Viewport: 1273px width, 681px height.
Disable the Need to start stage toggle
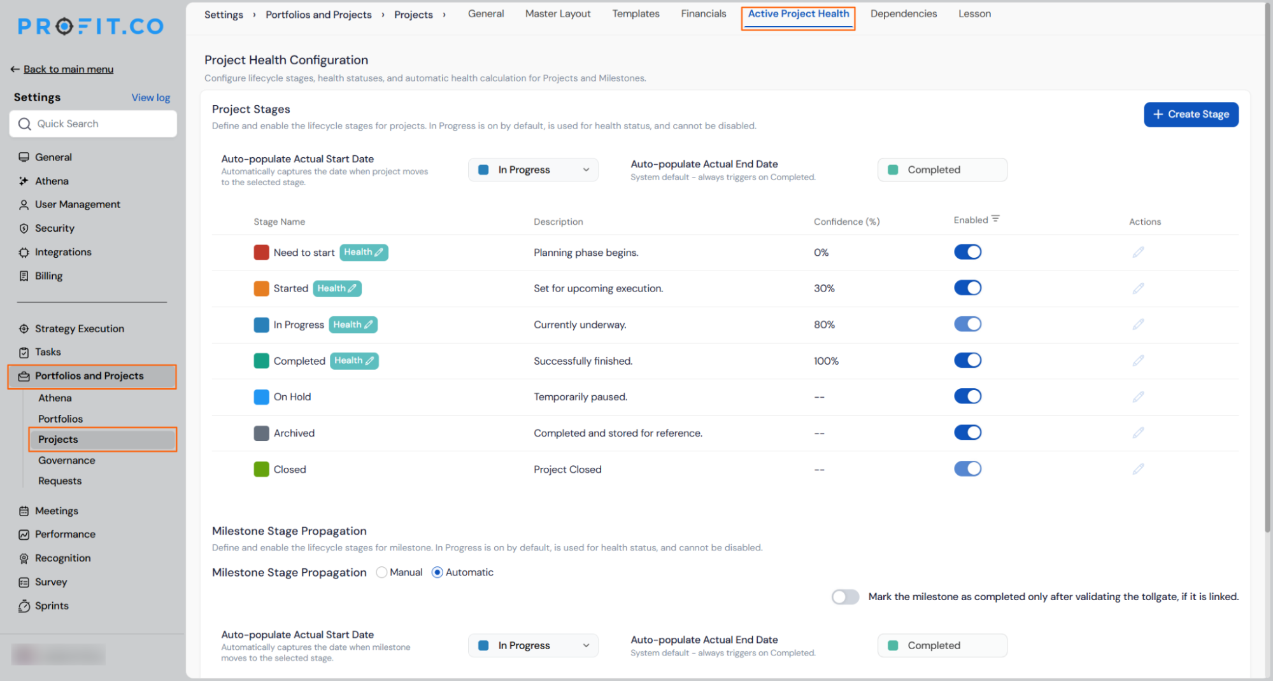click(967, 252)
